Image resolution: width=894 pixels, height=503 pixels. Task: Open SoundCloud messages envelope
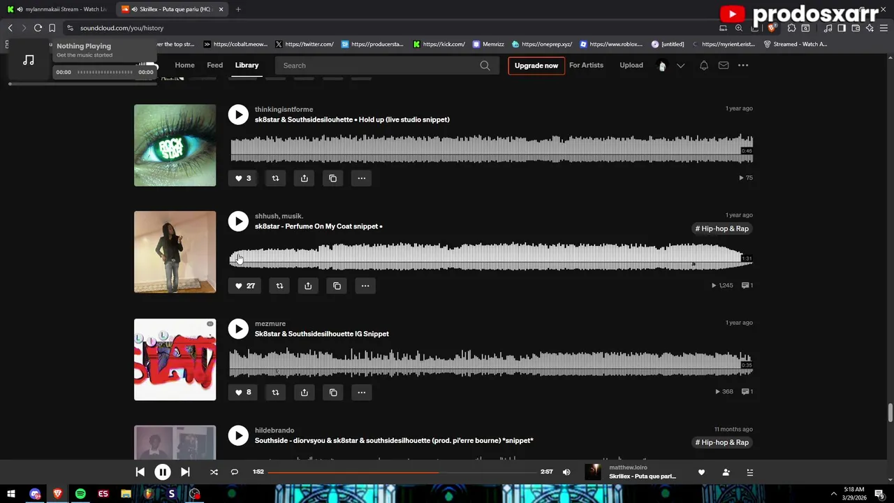[x=724, y=66]
